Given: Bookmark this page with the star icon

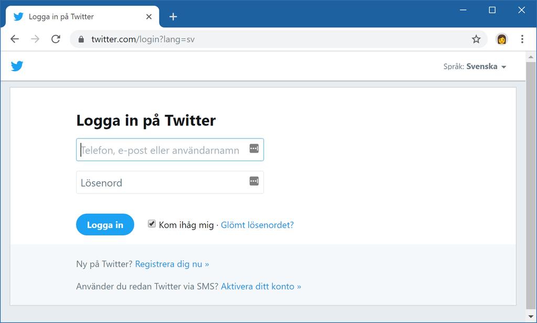Looking at the screenshot, I should 476,39.
